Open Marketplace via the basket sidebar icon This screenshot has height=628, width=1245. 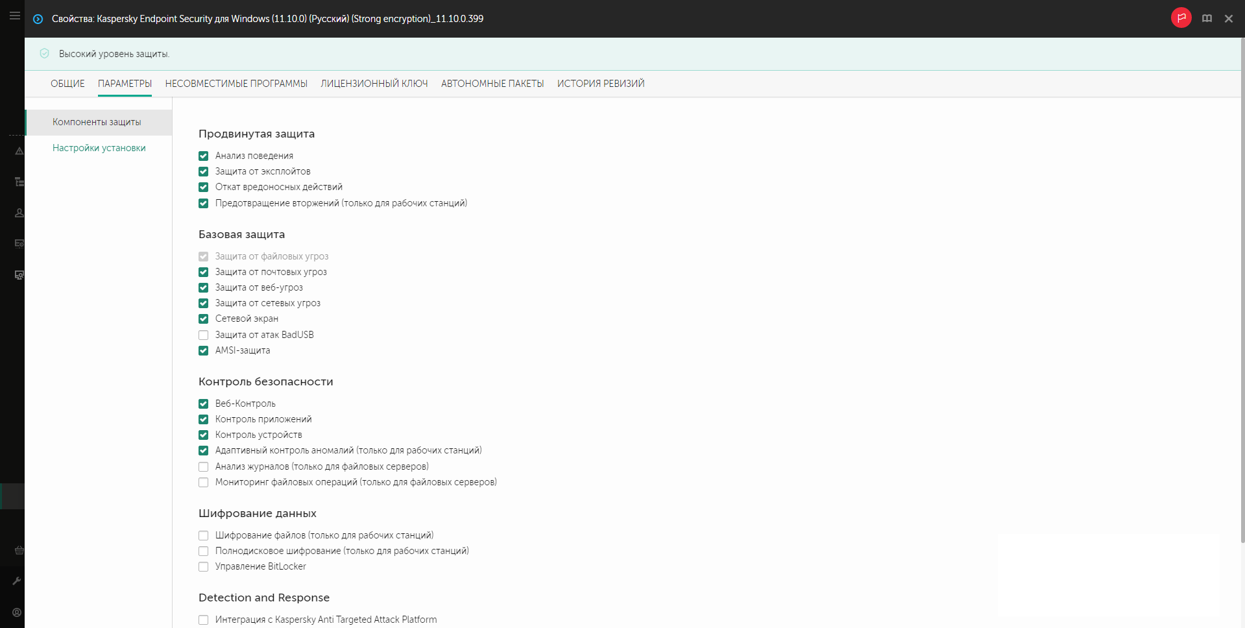click(x=19, y=551)
